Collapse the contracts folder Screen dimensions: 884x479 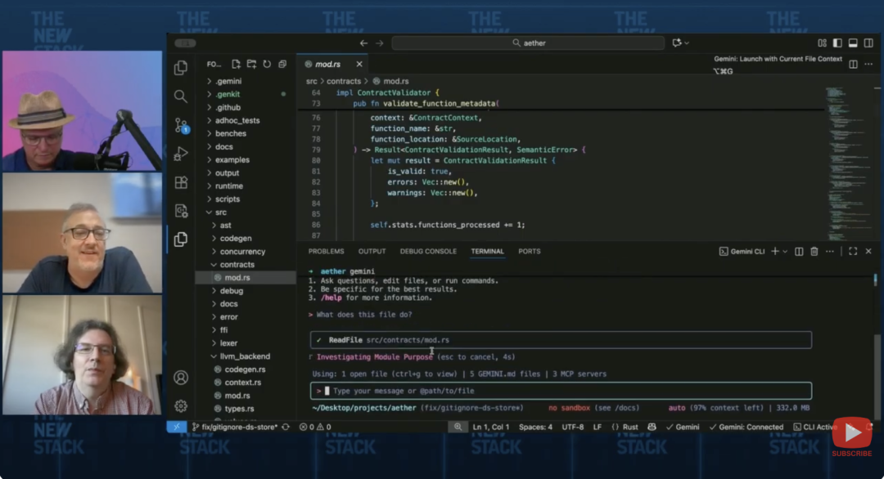(x=237, y=265)
